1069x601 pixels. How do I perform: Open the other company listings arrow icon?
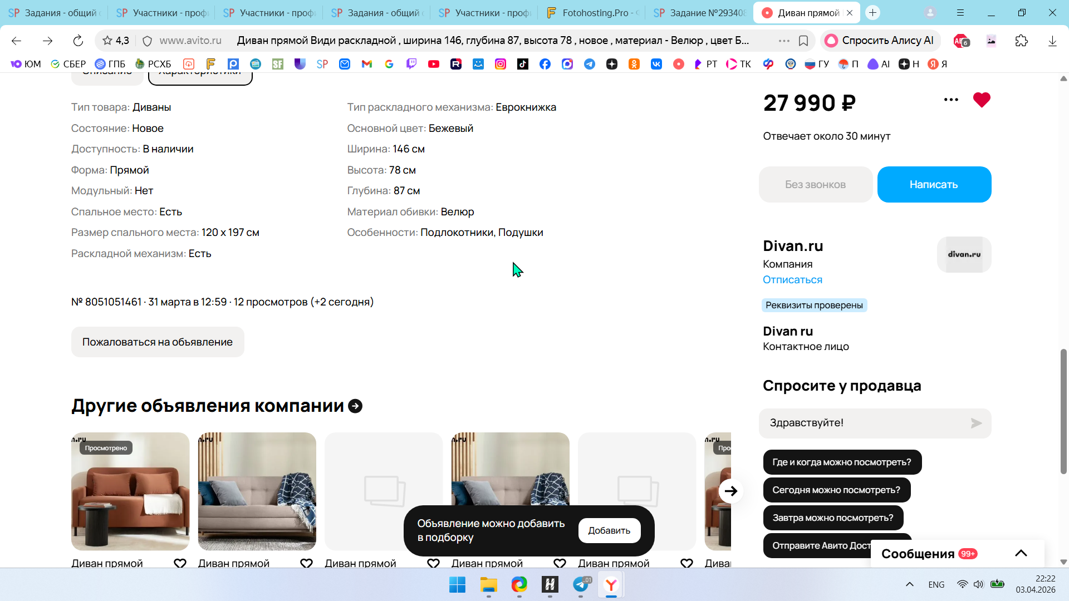tap(355, 406)
